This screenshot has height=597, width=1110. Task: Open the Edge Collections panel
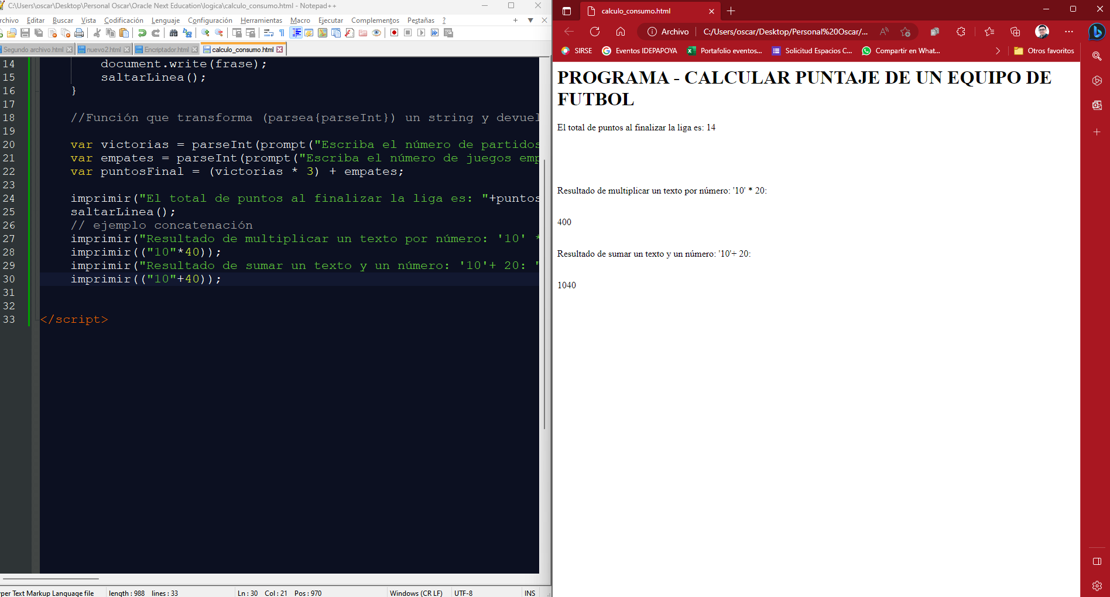click(x=1015, y=32)
